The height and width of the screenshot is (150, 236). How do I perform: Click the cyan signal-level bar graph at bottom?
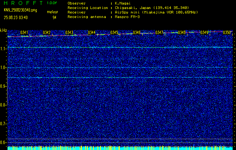tap(120, 148)
